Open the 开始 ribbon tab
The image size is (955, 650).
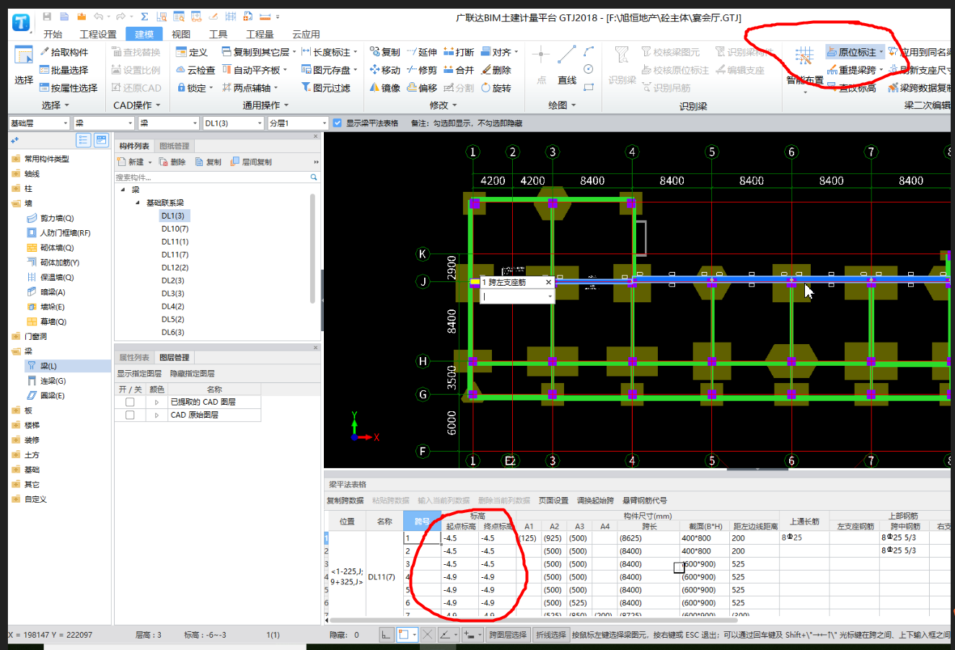tap(53, 34)
